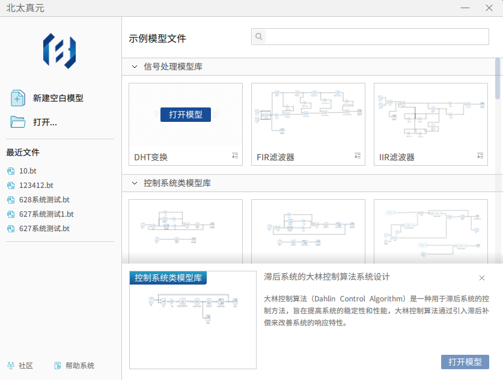
Task: Open the 帮助系统 help icon
Action: (x=58, y=366)
